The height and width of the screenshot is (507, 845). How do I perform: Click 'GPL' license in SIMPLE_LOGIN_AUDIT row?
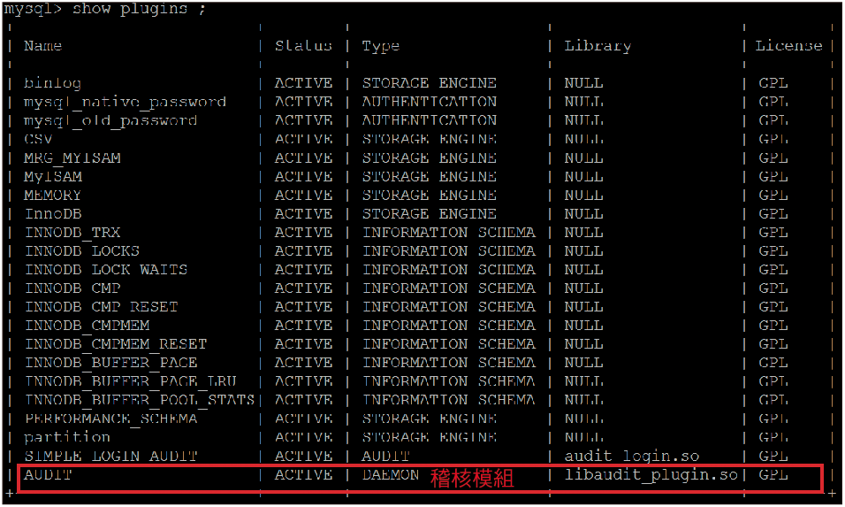tap(773, 457)
